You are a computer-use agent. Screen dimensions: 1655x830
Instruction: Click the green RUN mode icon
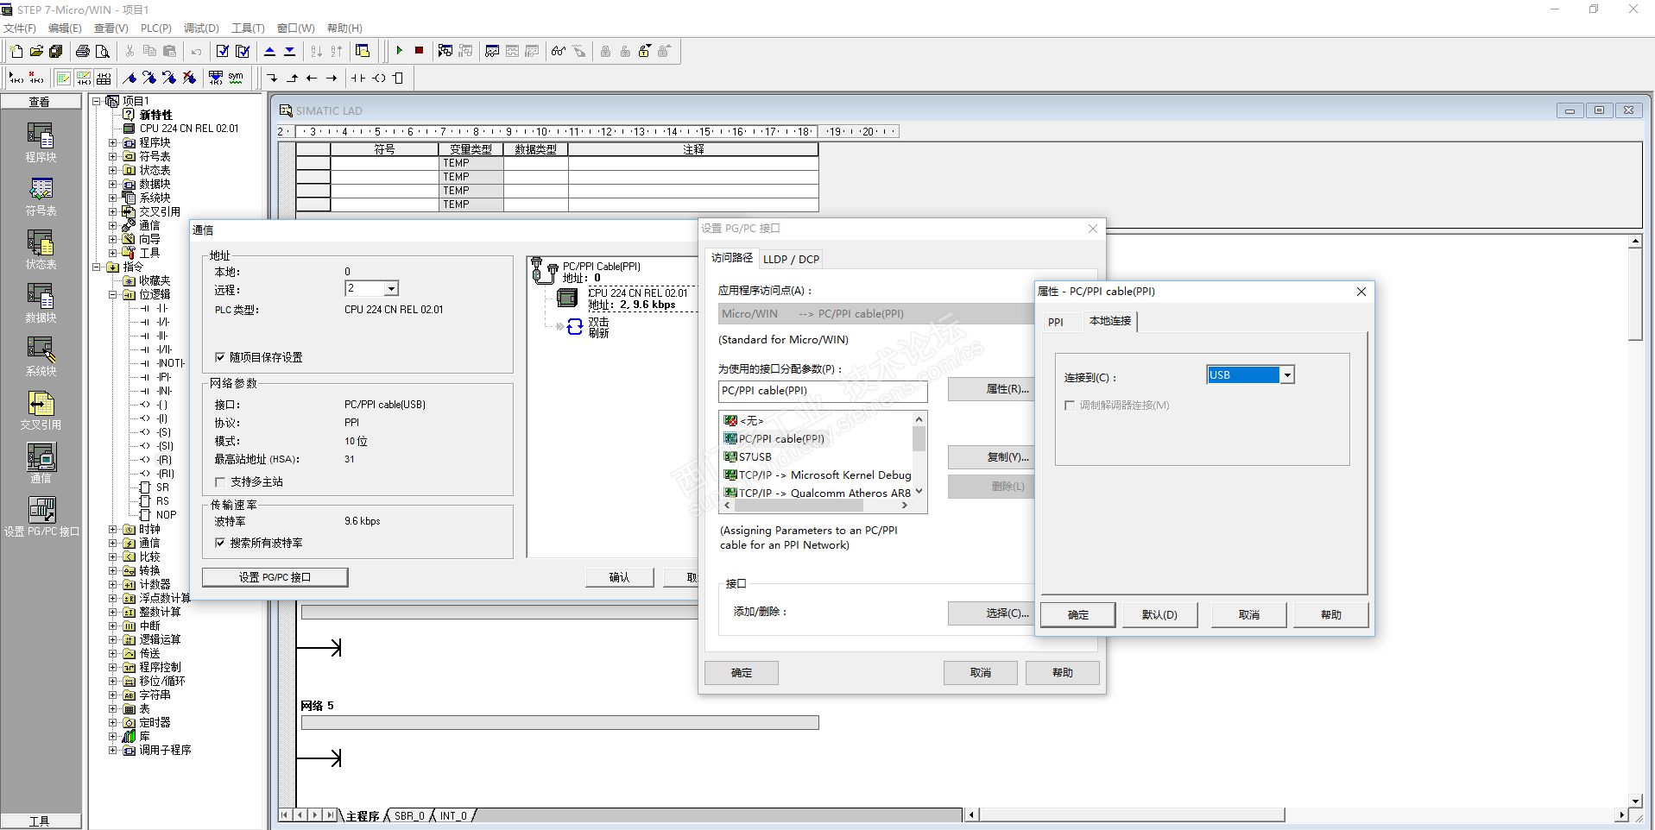click(x=399, y=51)
